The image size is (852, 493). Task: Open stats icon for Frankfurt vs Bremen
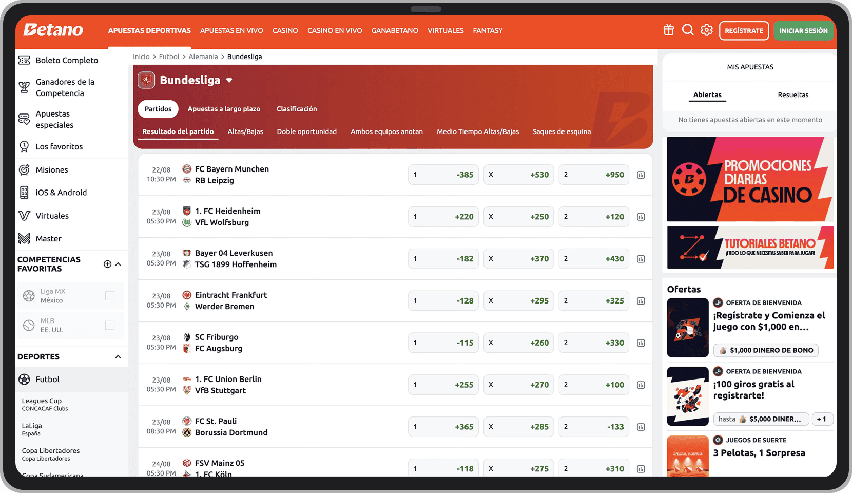(641, 301)
